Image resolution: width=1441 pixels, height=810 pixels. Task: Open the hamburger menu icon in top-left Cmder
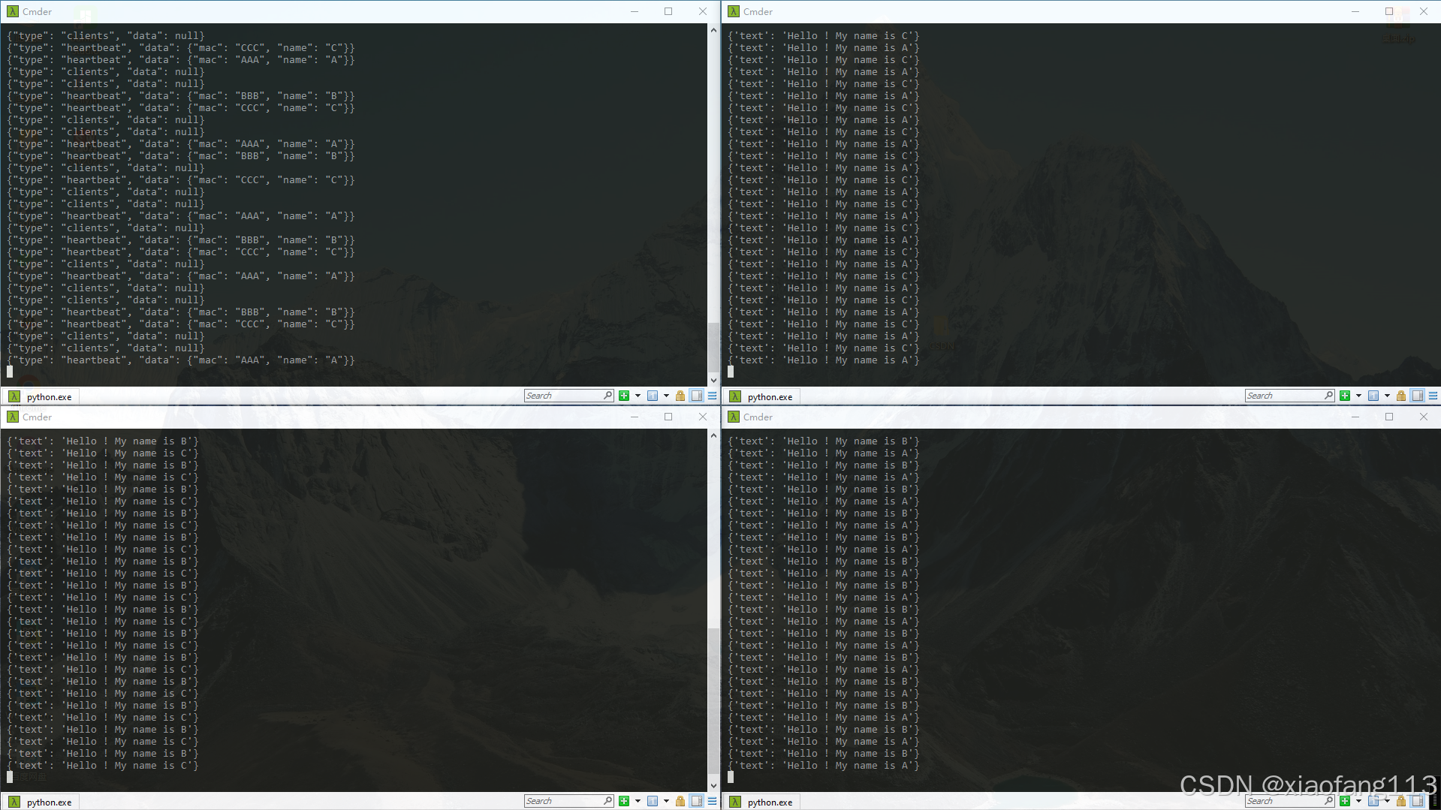coord(710,396)
